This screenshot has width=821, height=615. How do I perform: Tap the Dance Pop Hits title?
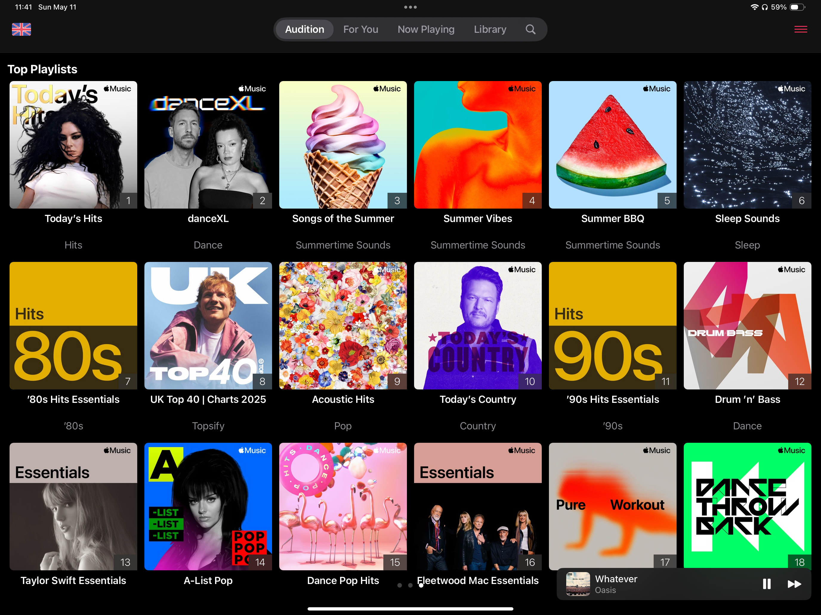(x=343, y=580)
